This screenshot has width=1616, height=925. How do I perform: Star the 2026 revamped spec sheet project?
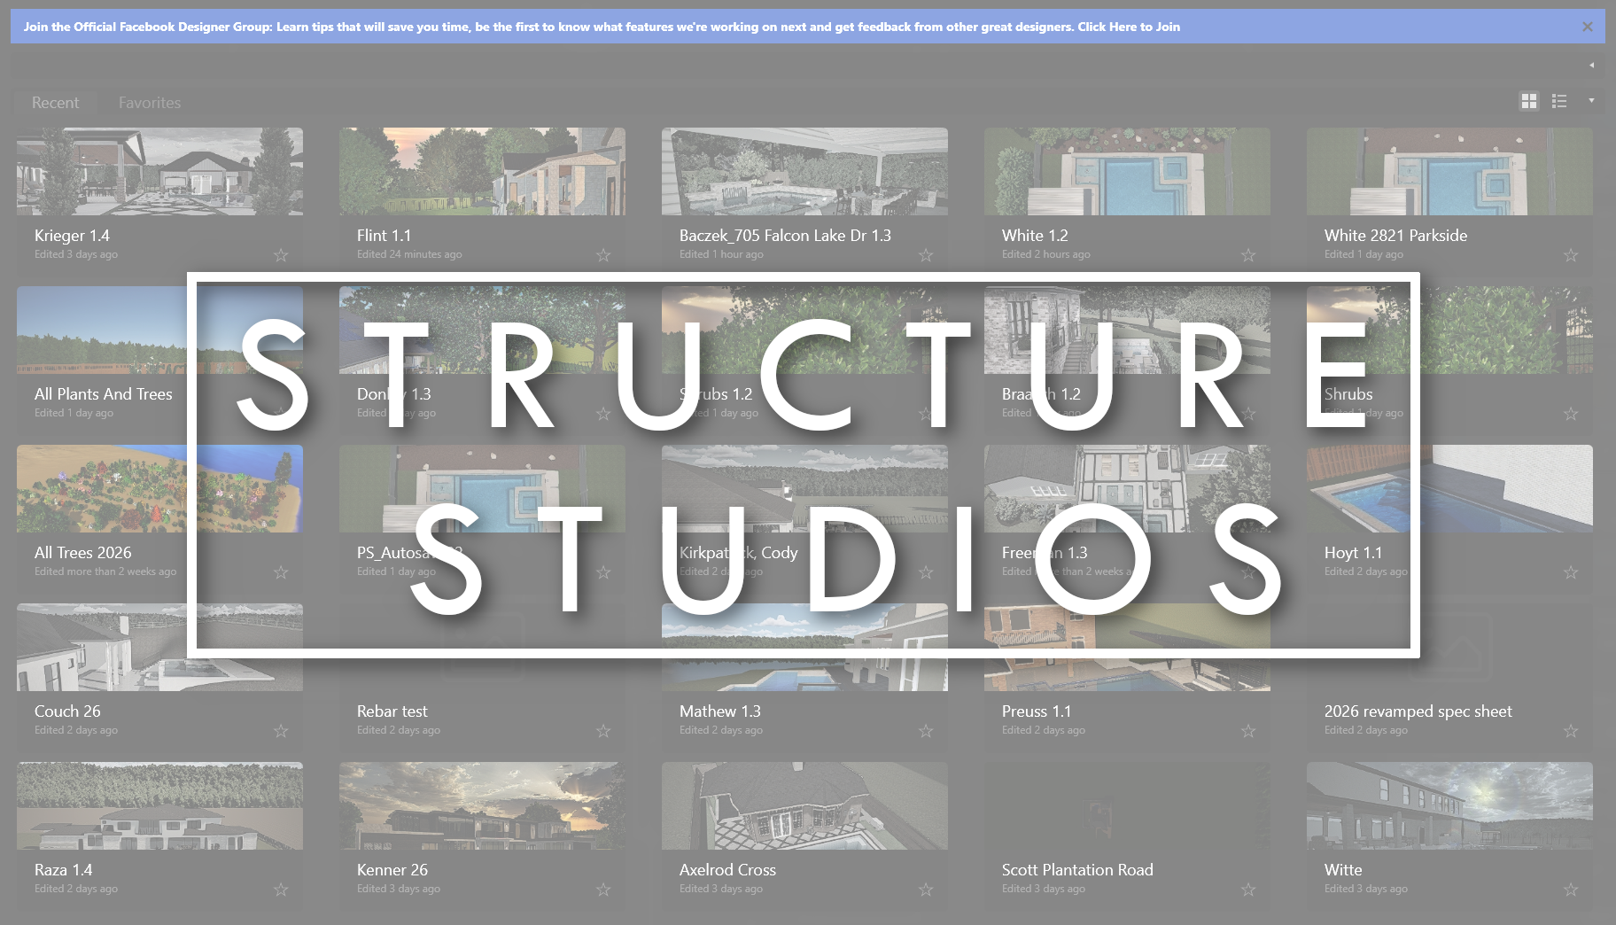pyautogui.click(x=1571, y=731)
